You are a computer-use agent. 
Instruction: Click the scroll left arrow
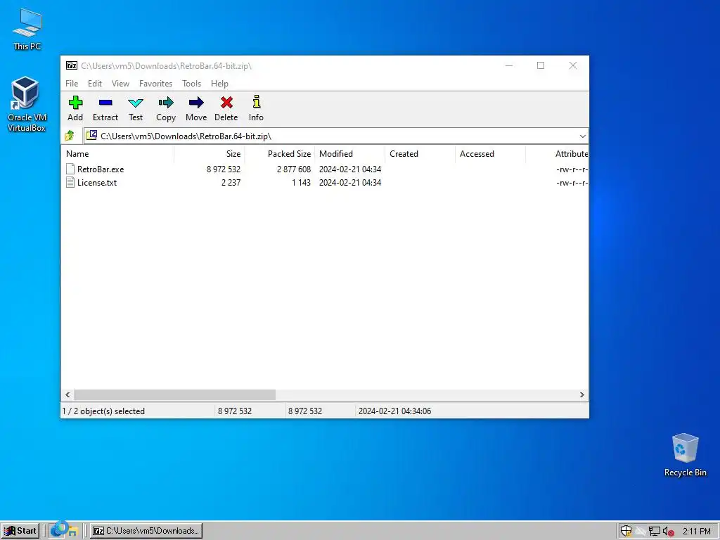[68, 395]
